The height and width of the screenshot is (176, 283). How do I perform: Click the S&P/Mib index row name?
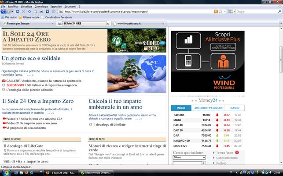point(179,115)
